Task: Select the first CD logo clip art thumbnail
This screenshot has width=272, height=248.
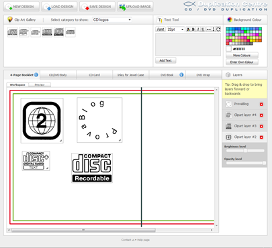Action: 12,32
